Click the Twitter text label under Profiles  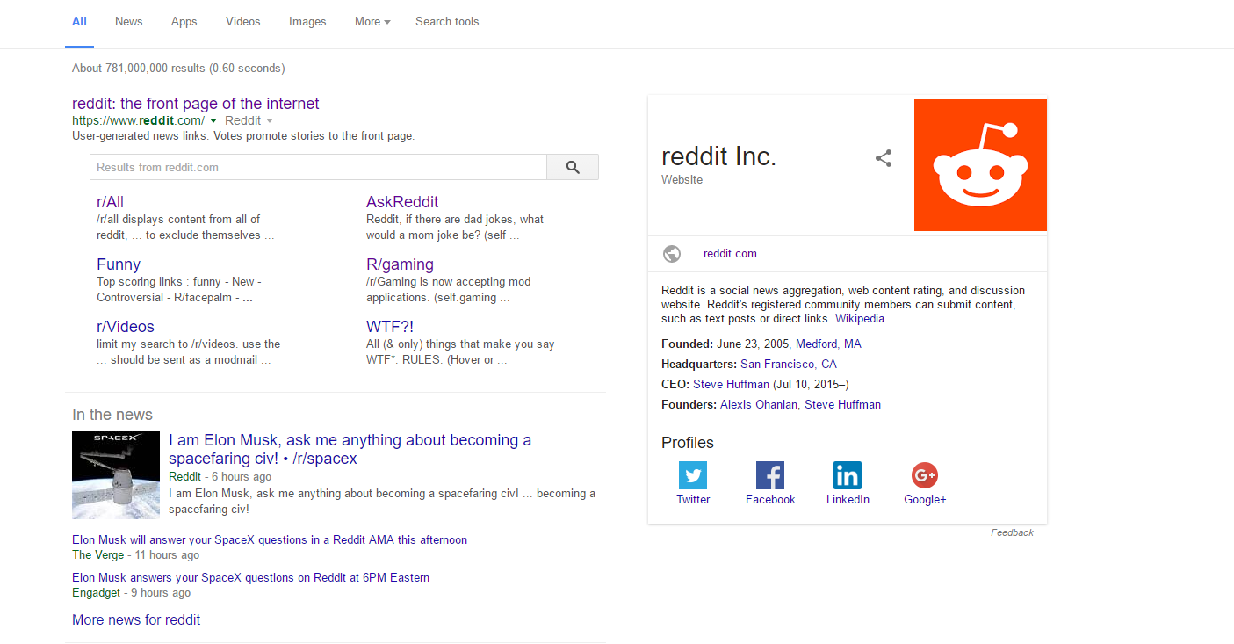pos(693,499)
